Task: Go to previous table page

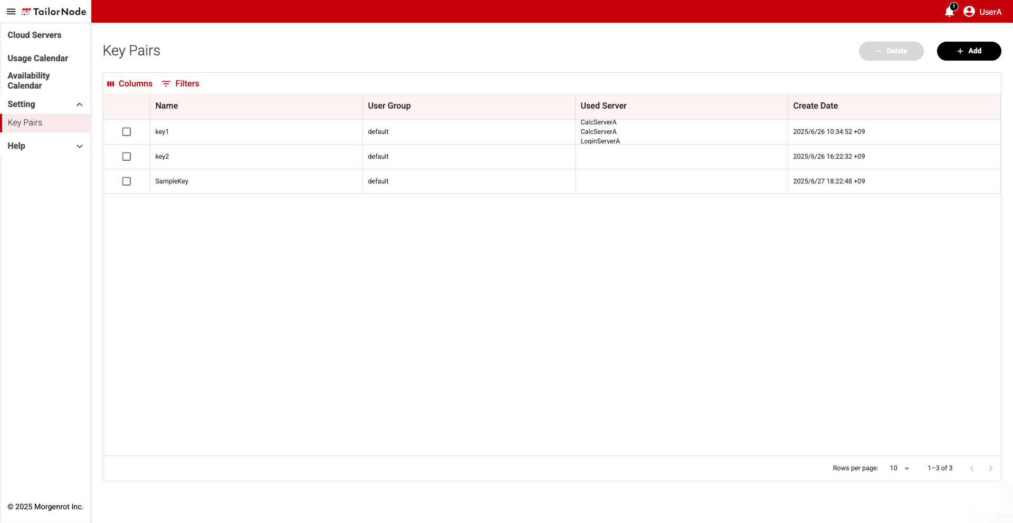Action: tap(972, 468)
